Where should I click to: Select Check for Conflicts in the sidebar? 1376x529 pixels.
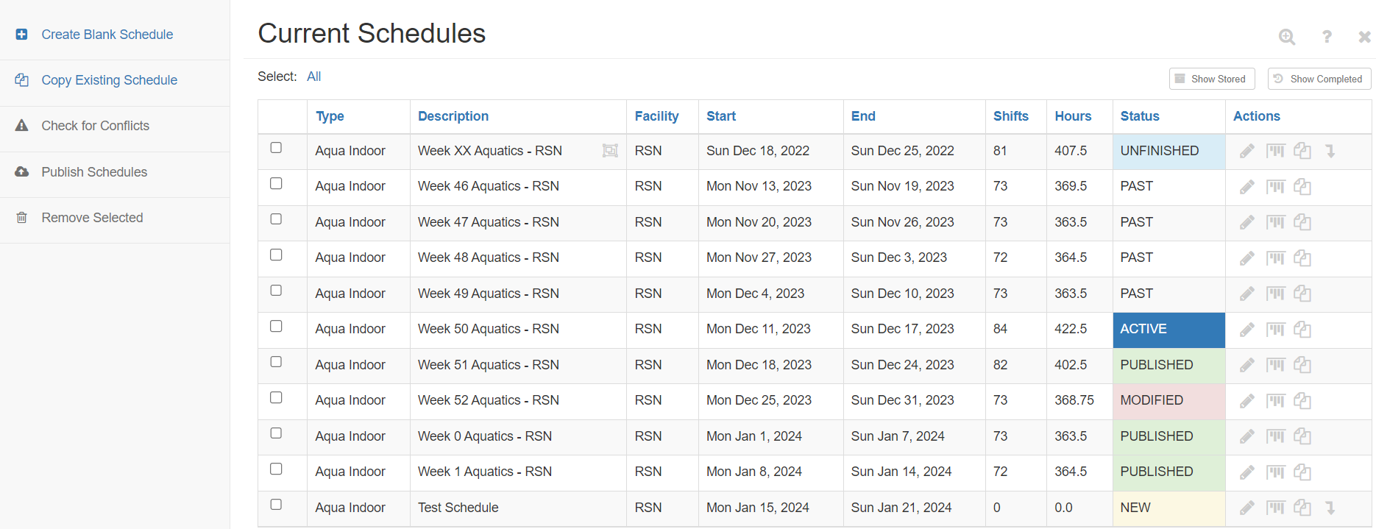click(x=95, y=126)
